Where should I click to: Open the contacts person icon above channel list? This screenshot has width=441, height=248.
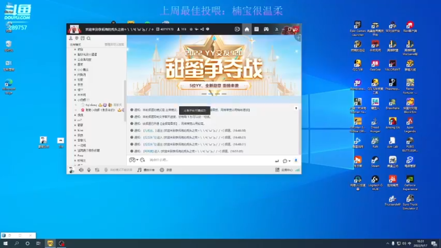71,38
